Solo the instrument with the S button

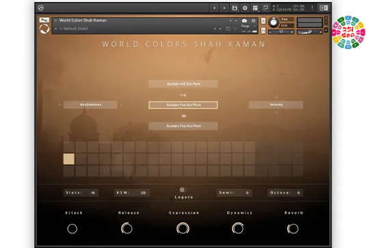pos(263,21)
